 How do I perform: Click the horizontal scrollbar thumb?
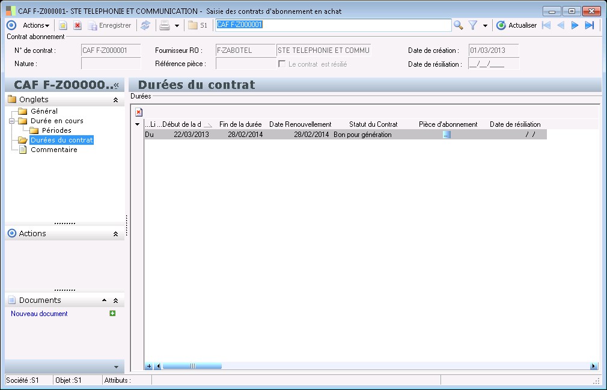(x=192, y=366)
